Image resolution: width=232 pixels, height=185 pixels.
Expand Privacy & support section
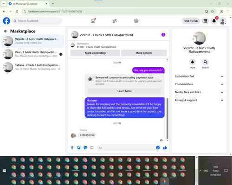pyautogui.click(x=199, y=100)
